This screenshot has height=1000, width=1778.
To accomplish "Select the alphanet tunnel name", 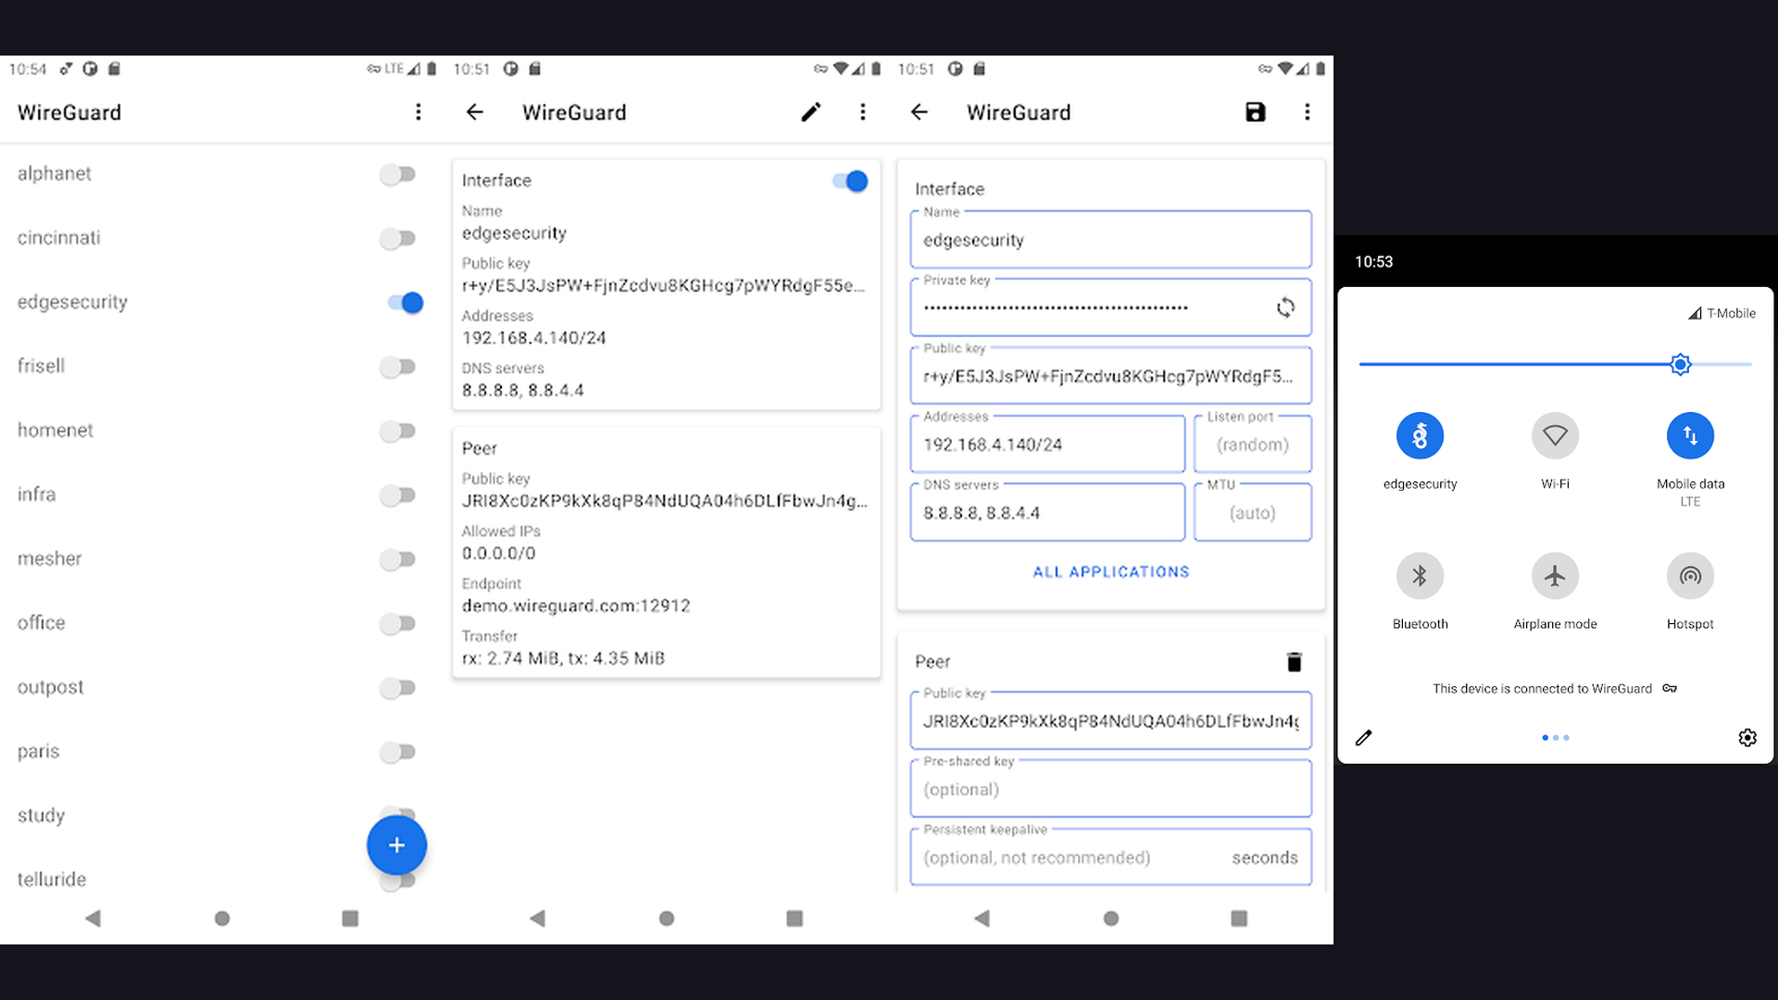I will point(55,174).
